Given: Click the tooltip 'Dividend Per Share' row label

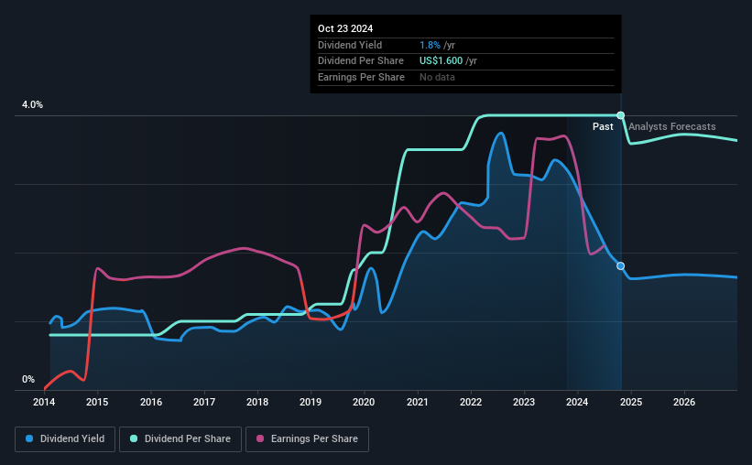Looking at the screenshot, I should point(361,61).
